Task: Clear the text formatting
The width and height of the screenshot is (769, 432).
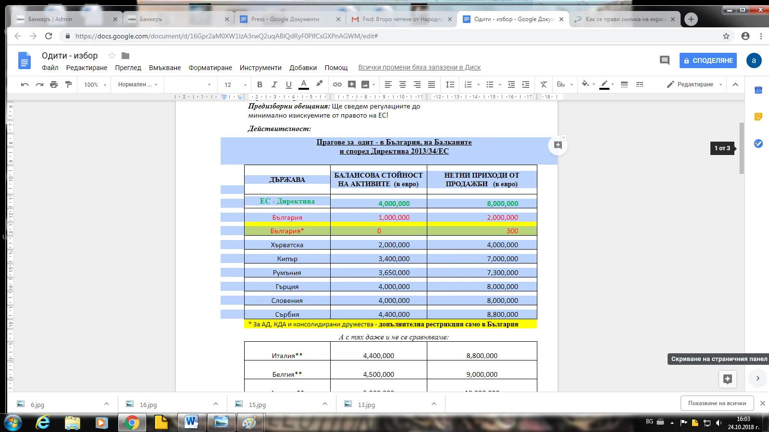Action: tap(544, 84)
